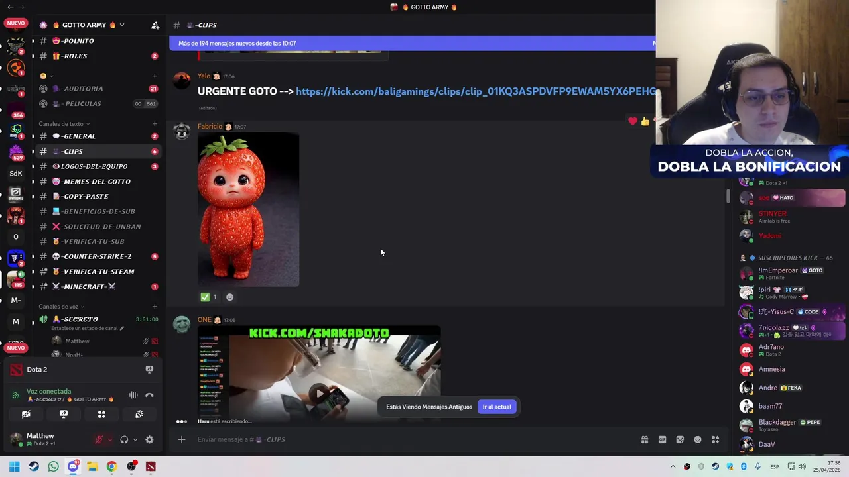This screenshot has width=849, height=477.
Task: Click the message list scrollbar
Action: point(728,196)
